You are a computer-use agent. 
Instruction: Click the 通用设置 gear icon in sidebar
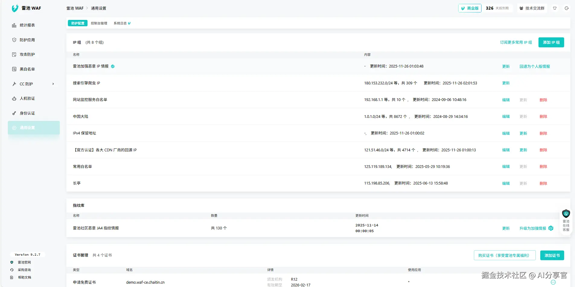point(14,128)
